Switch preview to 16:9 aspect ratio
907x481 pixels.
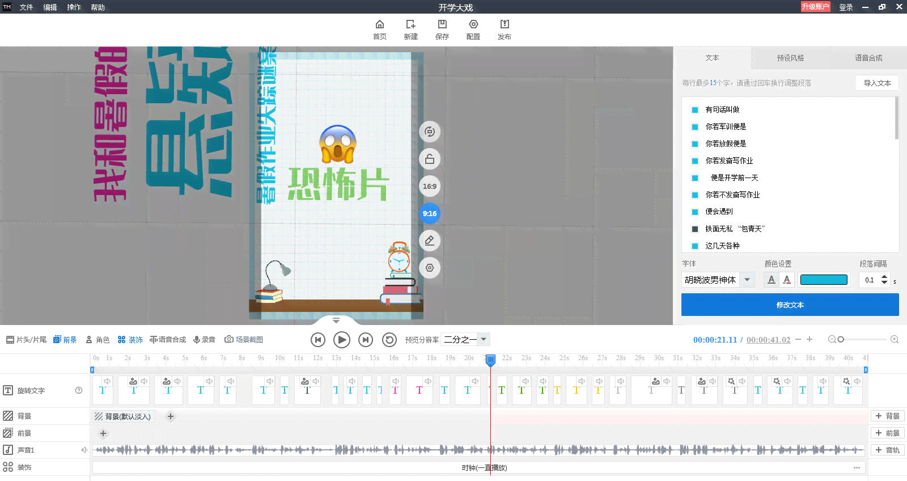[x=430, y=186]
